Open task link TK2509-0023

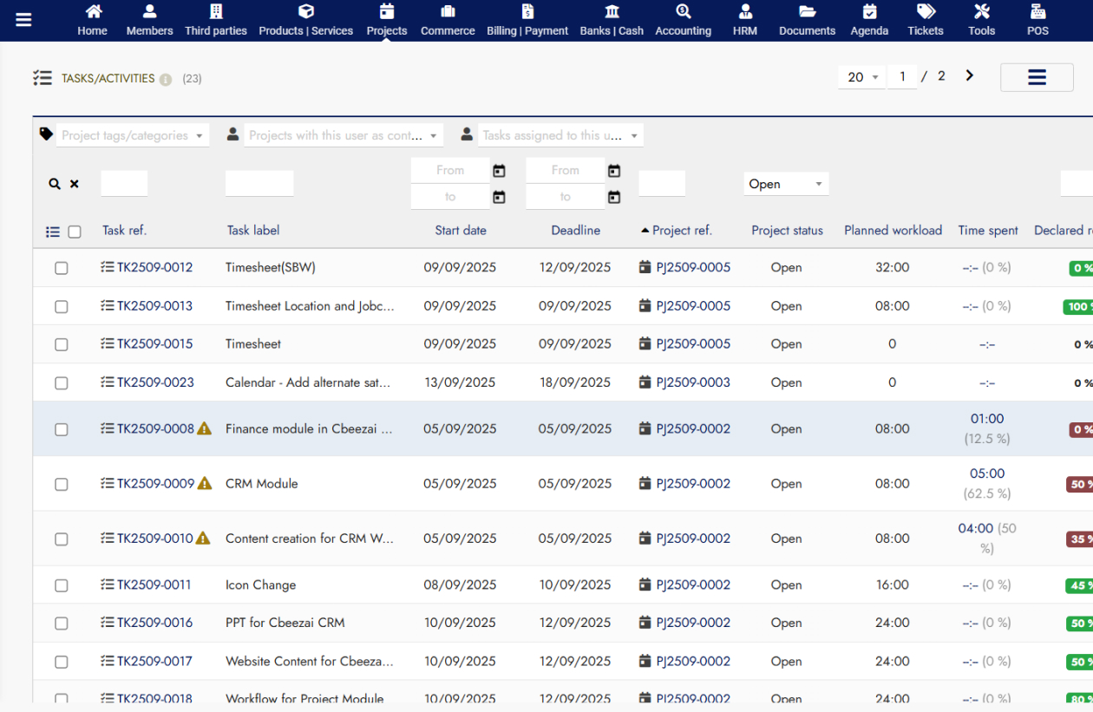tap(155, 382)
